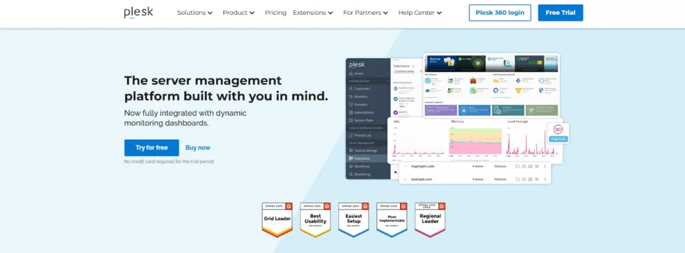
Task: Click the Regional Leader G2 badge
Action: pyautogui.click(x=430, y=220)
